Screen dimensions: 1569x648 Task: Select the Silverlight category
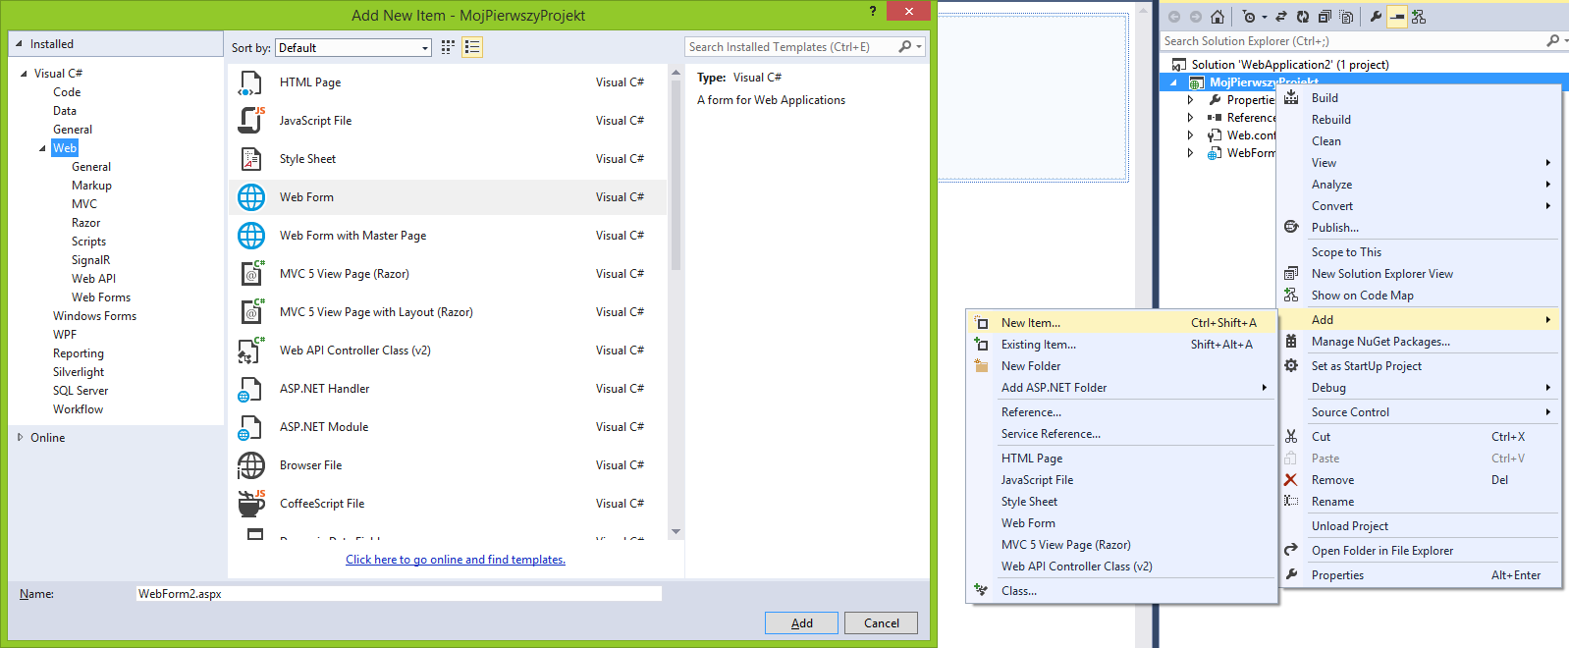[79, 372]
